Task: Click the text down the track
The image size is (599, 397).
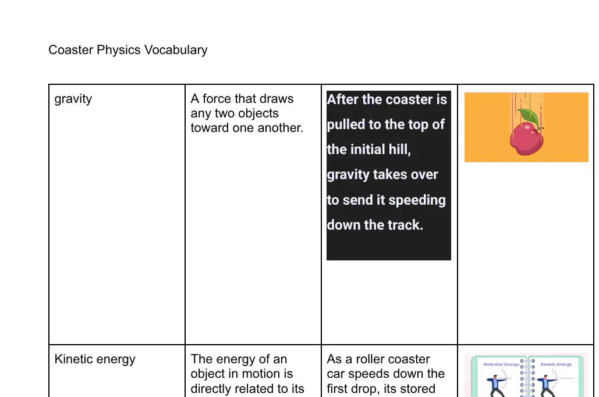Action: click(x=375, y=224)
